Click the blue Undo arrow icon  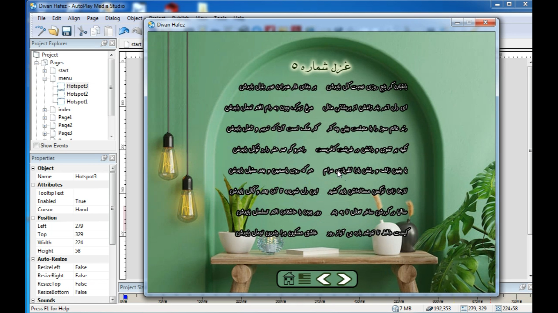click(124, 31)
